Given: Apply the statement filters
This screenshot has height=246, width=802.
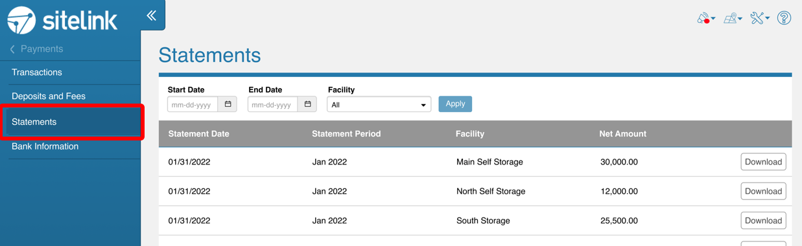Looking at the screenshot, I should (455, 104).
